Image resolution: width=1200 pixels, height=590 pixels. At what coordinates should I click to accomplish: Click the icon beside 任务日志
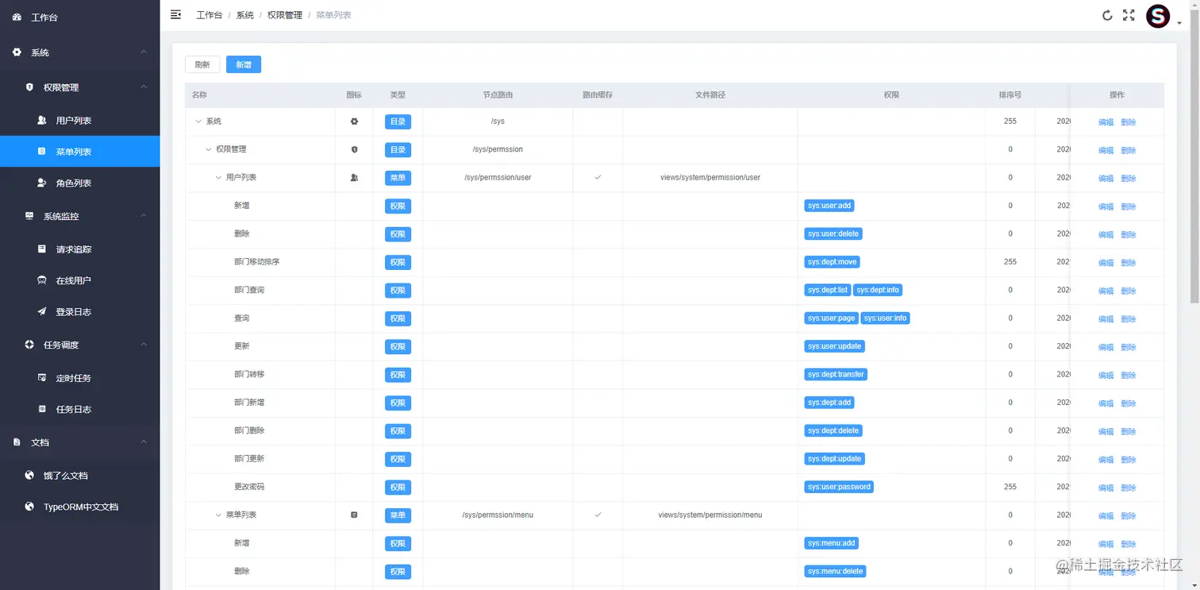42,409
